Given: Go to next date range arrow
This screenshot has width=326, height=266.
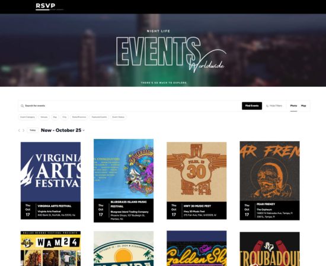Looking at the screenshot, I should click(24, 131).
